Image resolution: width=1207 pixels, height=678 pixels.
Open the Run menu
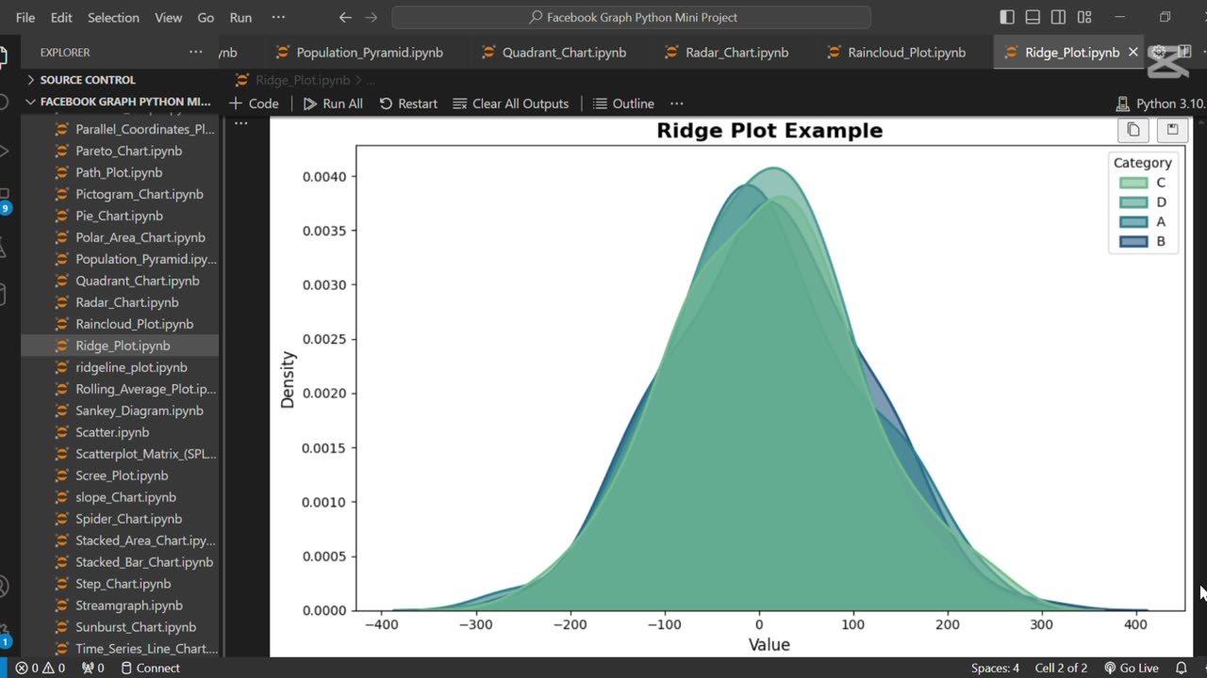pos(240,18)
